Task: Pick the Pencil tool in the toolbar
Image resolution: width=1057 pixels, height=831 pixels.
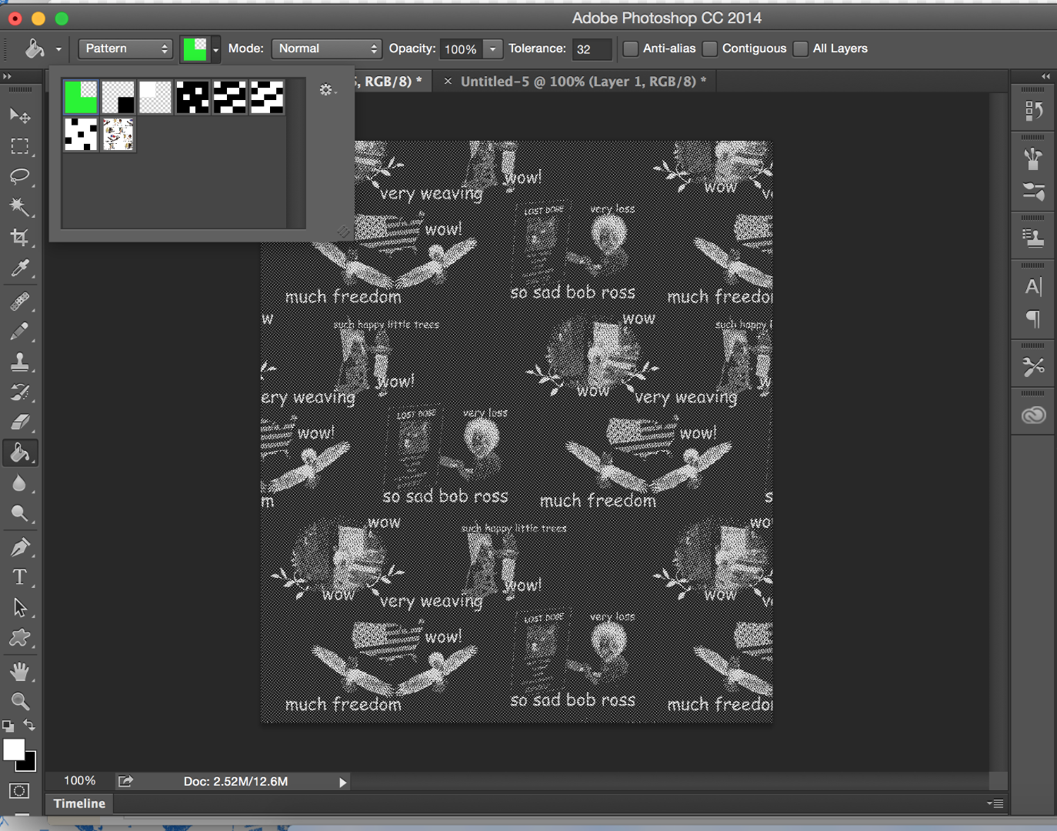Action: [x=20, y=332]
